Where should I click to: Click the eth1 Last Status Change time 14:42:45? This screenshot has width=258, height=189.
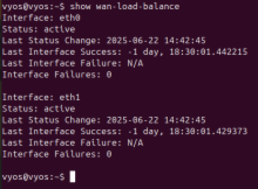pos(185,120)
